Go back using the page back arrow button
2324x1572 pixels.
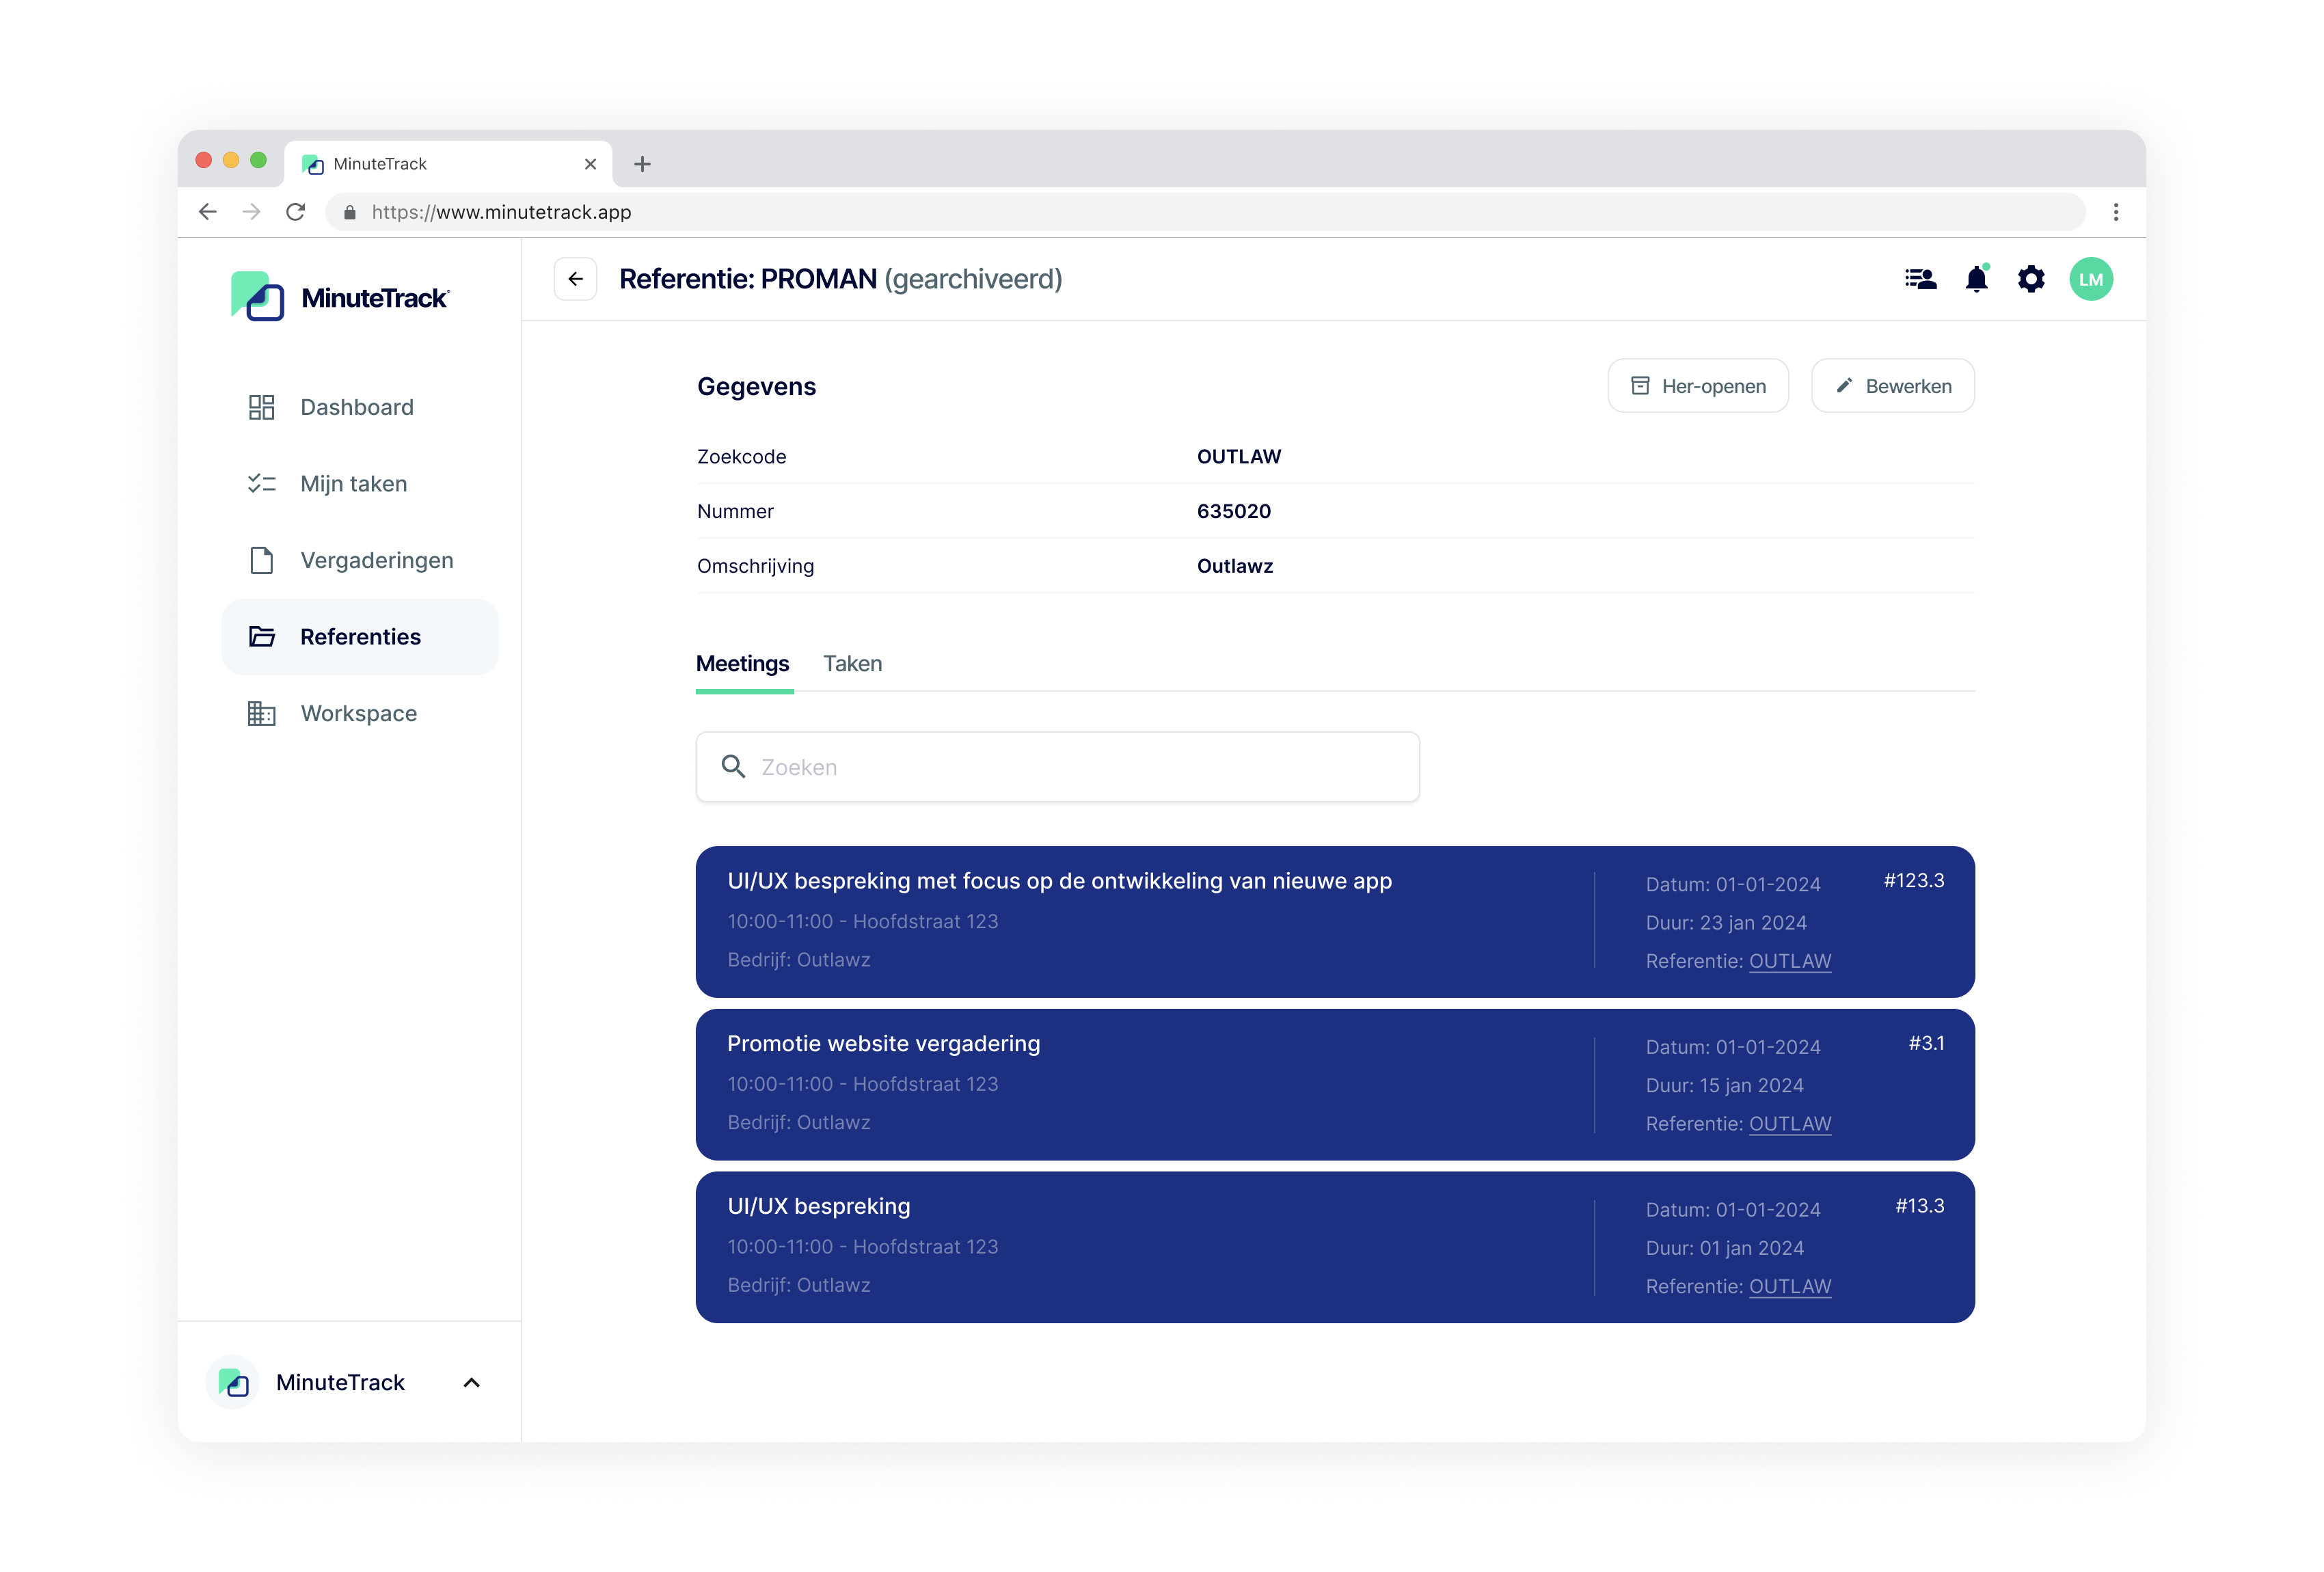[x=575, y=279]
